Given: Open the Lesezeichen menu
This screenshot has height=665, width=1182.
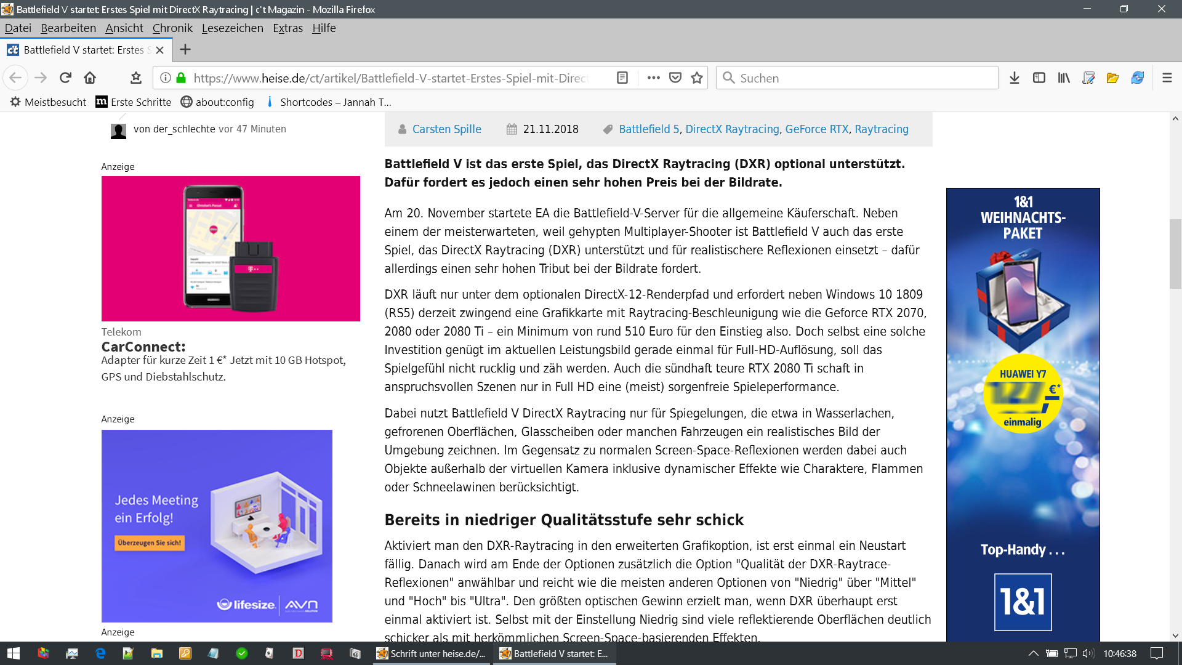Looking at the screenshot, I should 232,28.
